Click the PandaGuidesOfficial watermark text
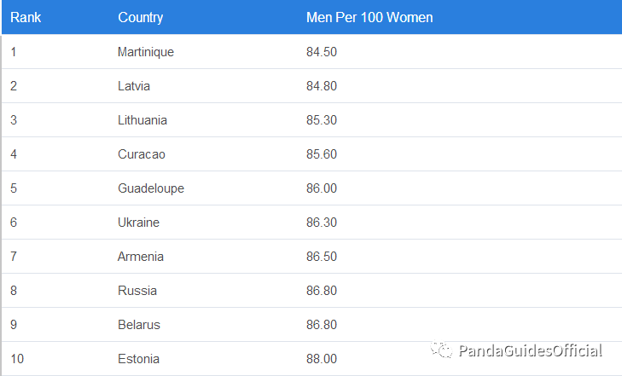Screen dimensions: 622x376 point(531,350)
